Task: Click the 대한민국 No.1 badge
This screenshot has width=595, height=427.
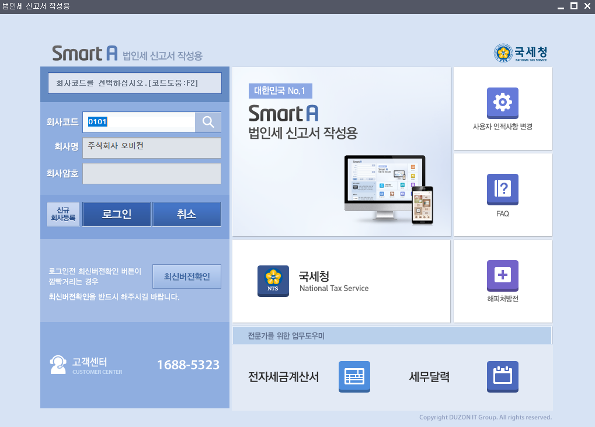Action: [x=280, y=91]
